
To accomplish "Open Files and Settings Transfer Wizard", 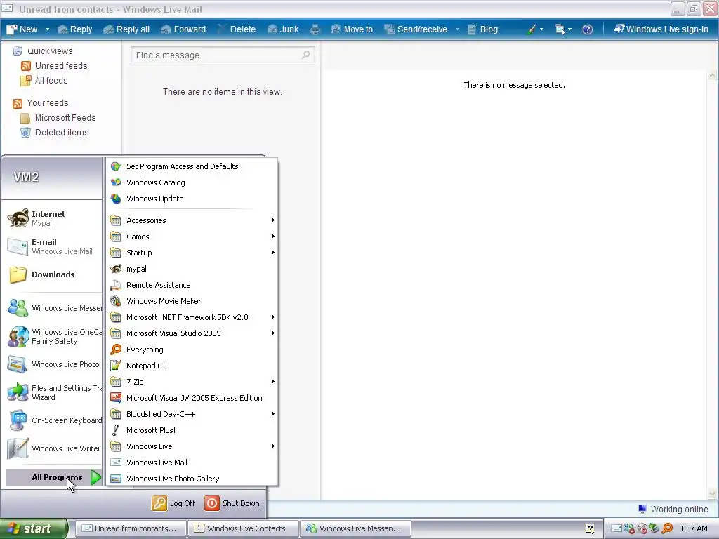I will click(x=53, y=392).
